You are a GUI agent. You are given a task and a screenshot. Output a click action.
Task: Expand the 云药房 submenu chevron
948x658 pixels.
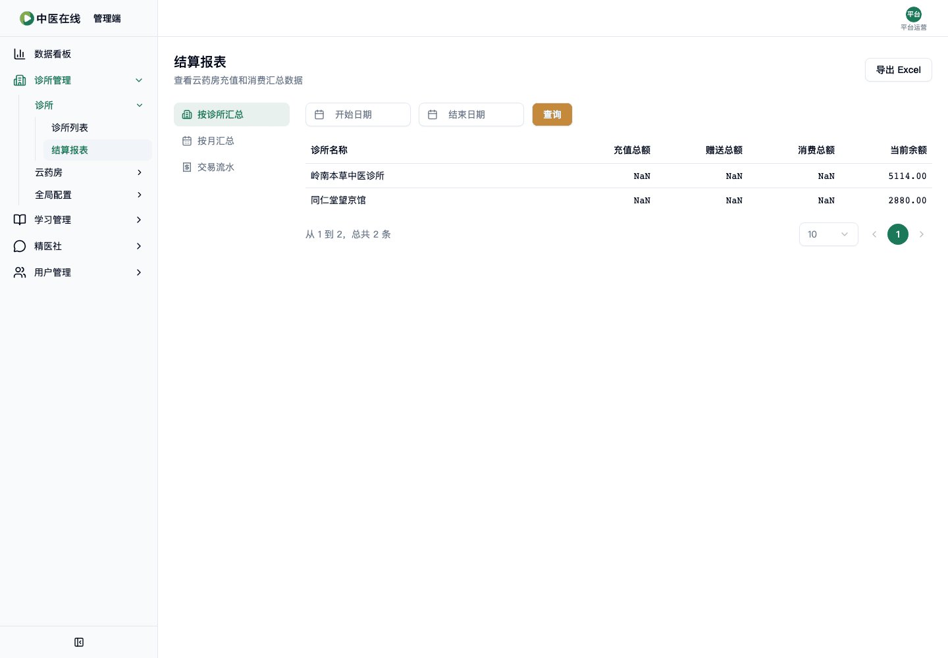(140, 172)
